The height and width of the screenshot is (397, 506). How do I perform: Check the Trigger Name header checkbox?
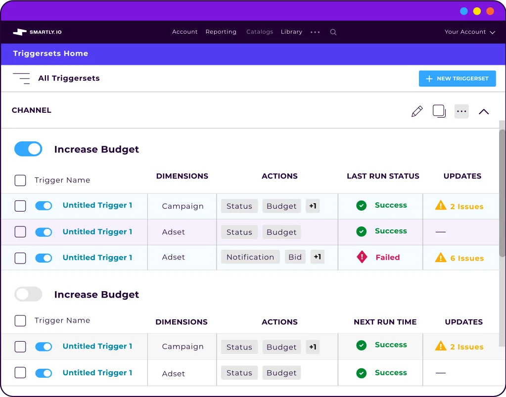click(20, 180)
